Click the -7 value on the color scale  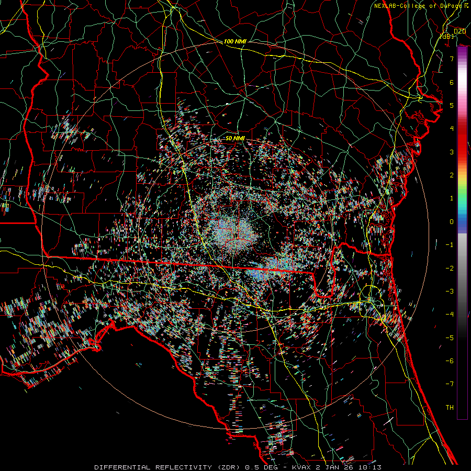(x=450, y=384)
